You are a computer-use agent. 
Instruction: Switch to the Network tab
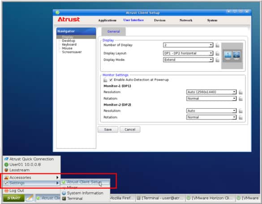(186, 20)
